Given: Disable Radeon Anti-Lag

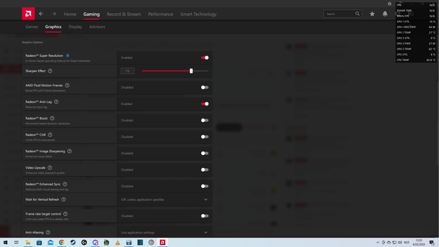Looking at the screenshot, I should (x=204, y=104).
